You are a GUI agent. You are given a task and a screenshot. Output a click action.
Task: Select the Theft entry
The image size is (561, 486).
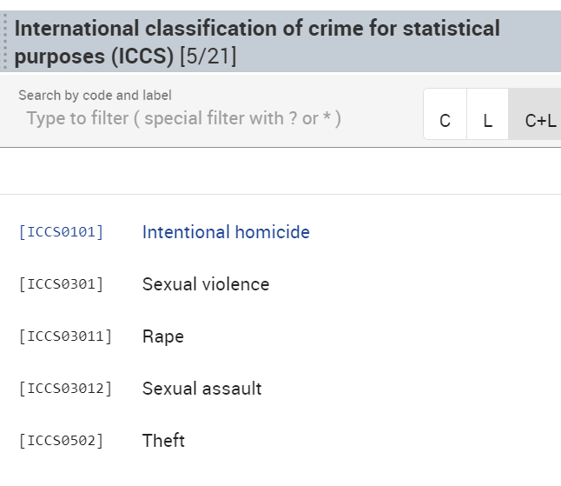pos(163,441)
